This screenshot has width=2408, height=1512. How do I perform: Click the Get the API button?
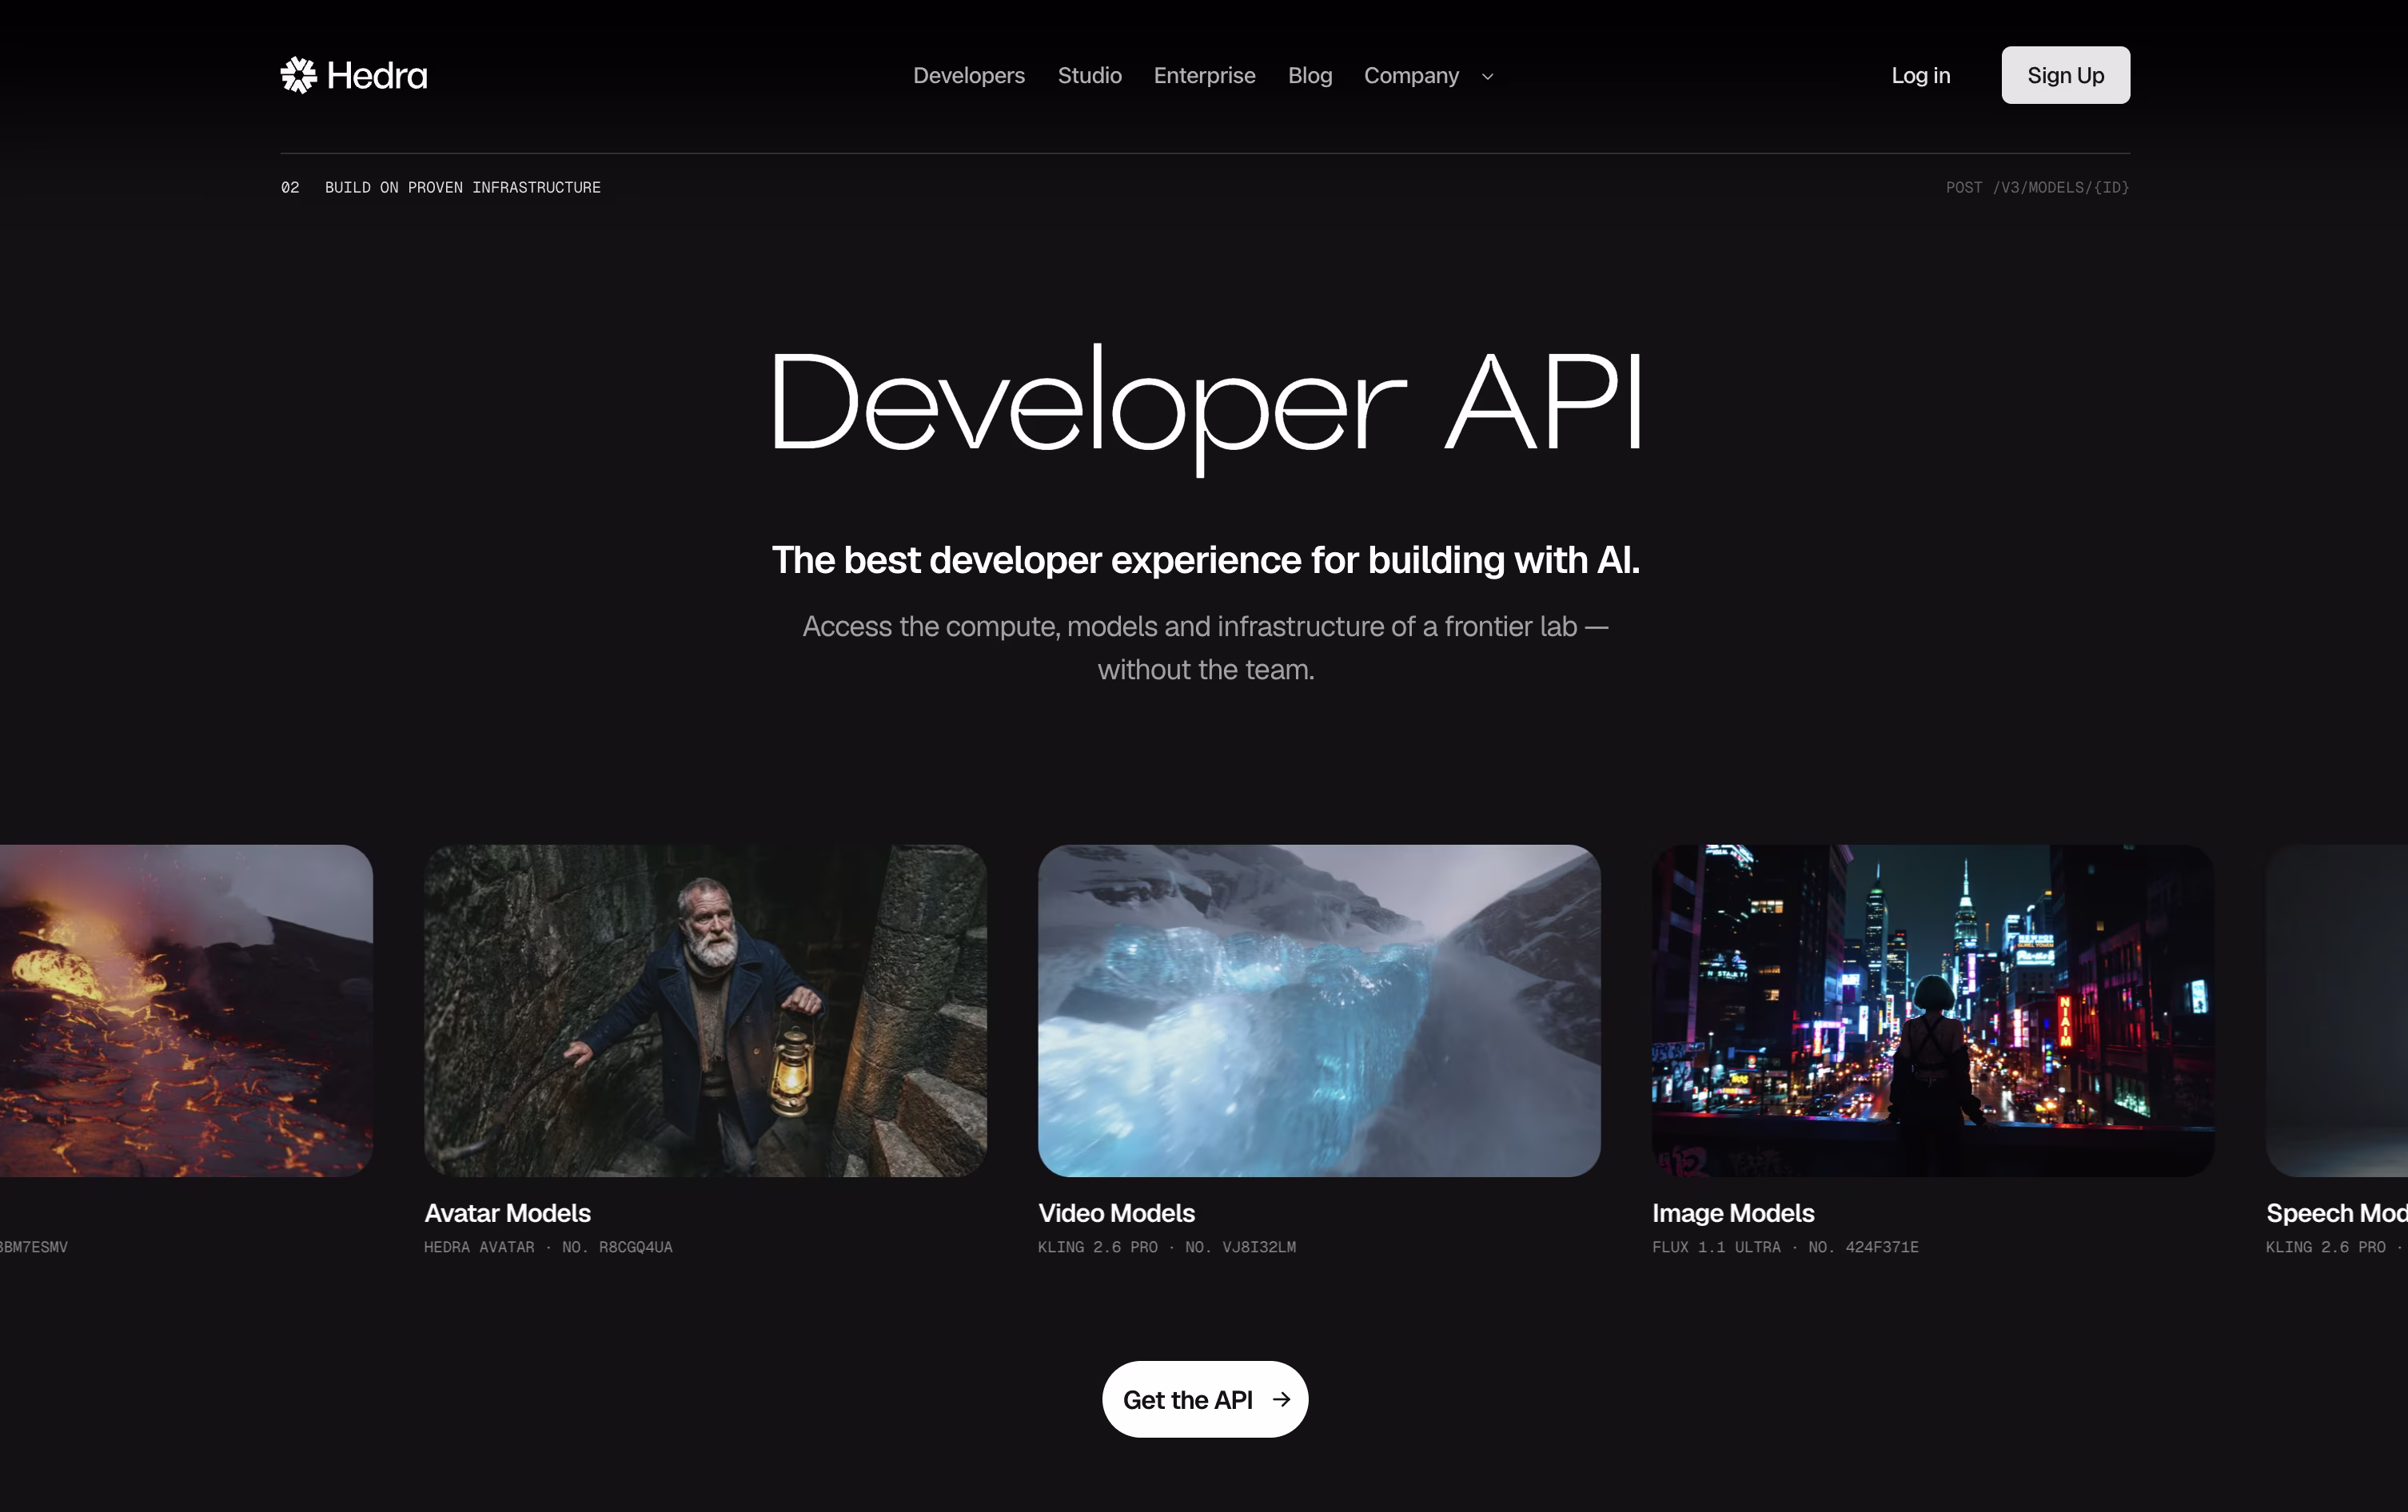(1205, 1399)
